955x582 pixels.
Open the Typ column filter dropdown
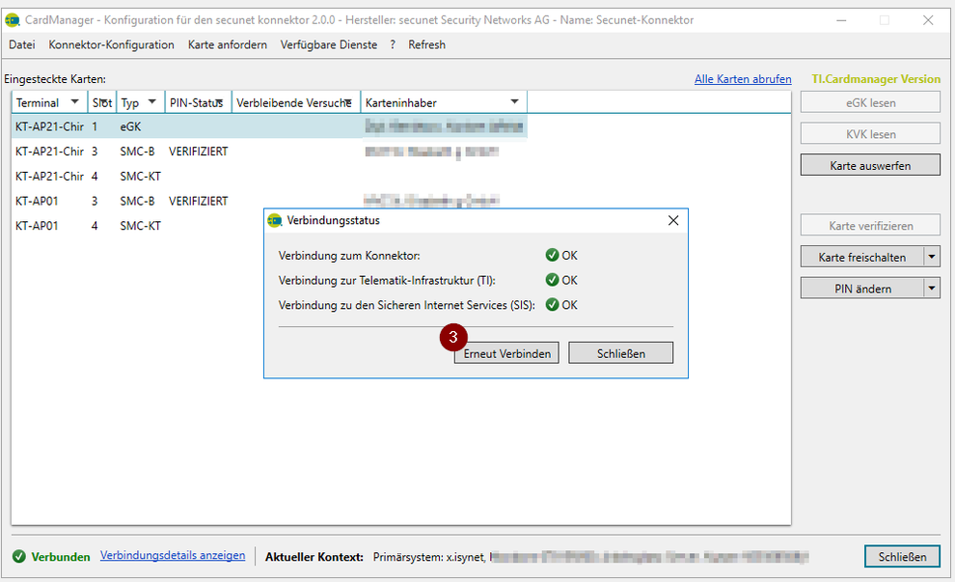pos(152,101)
